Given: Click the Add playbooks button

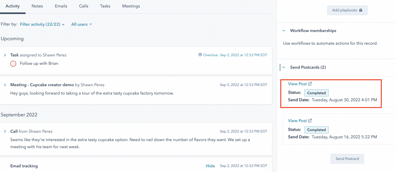Looking at the screenshot, I should 347,10.
